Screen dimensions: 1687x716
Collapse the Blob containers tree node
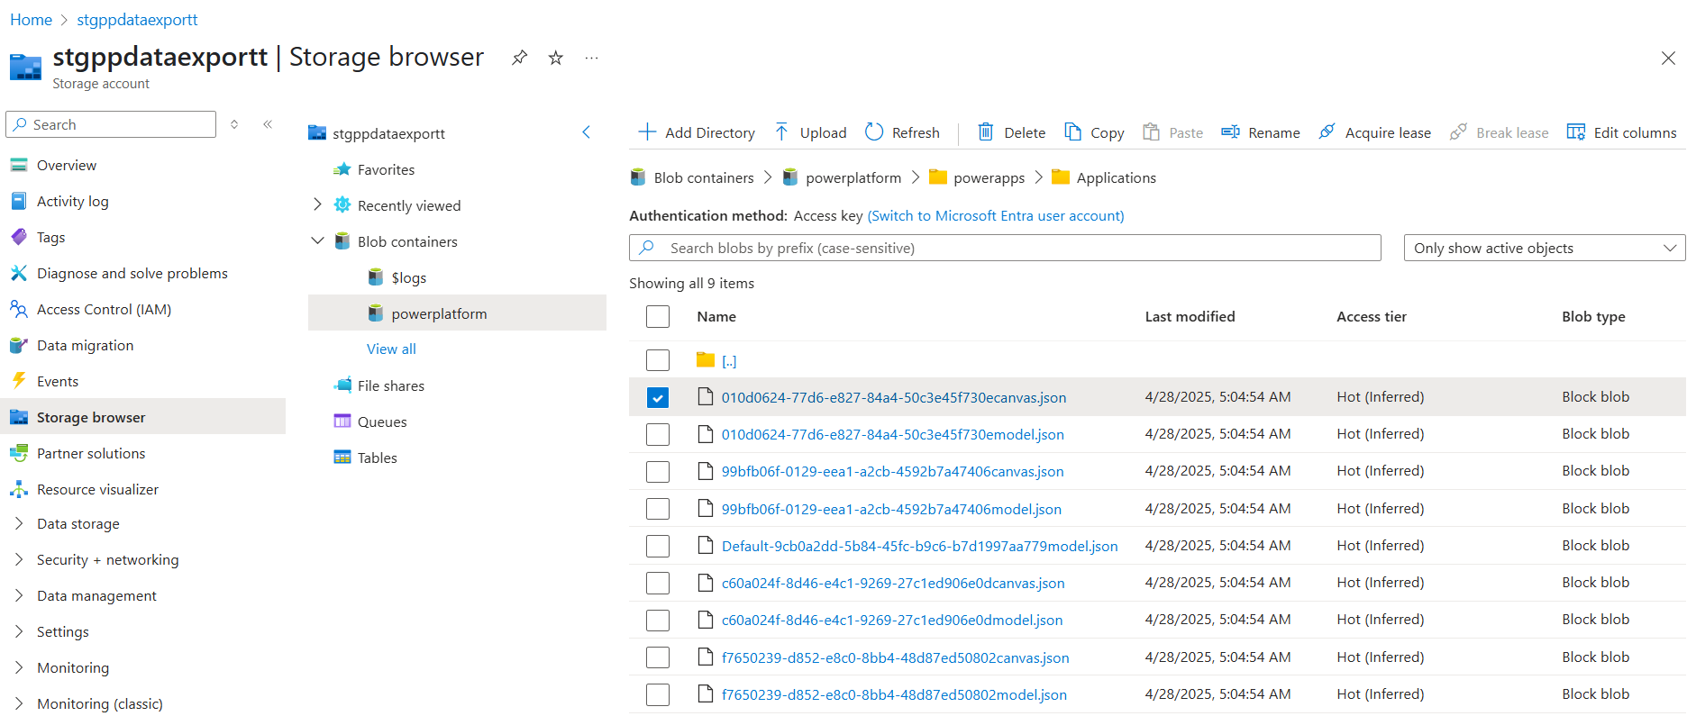tap(317, 241)
